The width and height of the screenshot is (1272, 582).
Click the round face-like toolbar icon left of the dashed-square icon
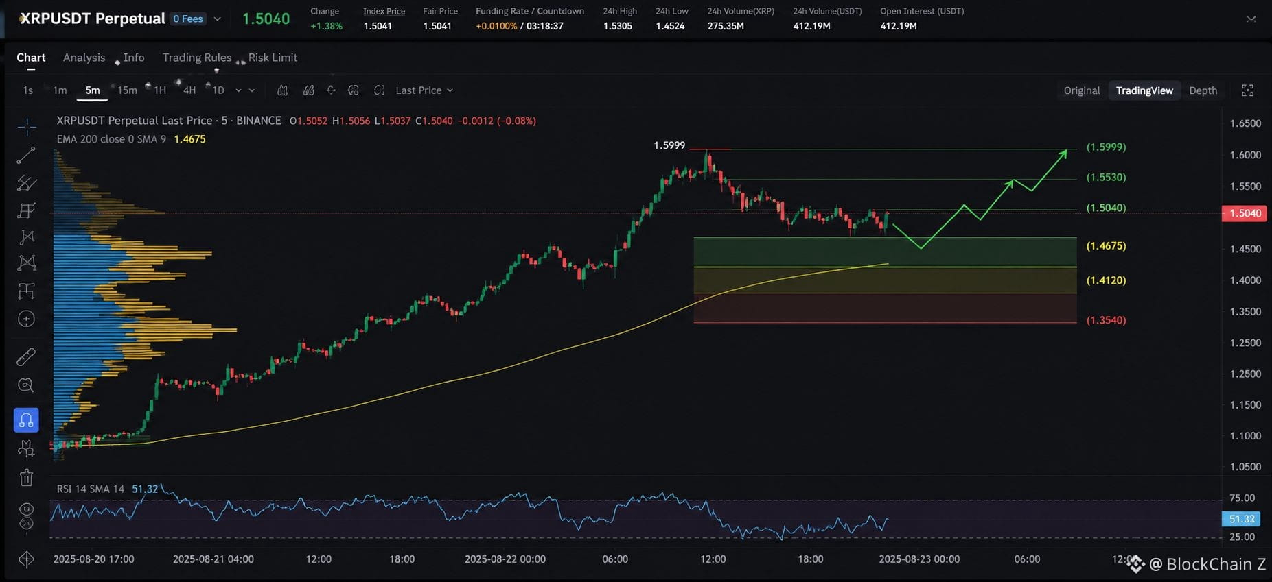pos(354,90)
